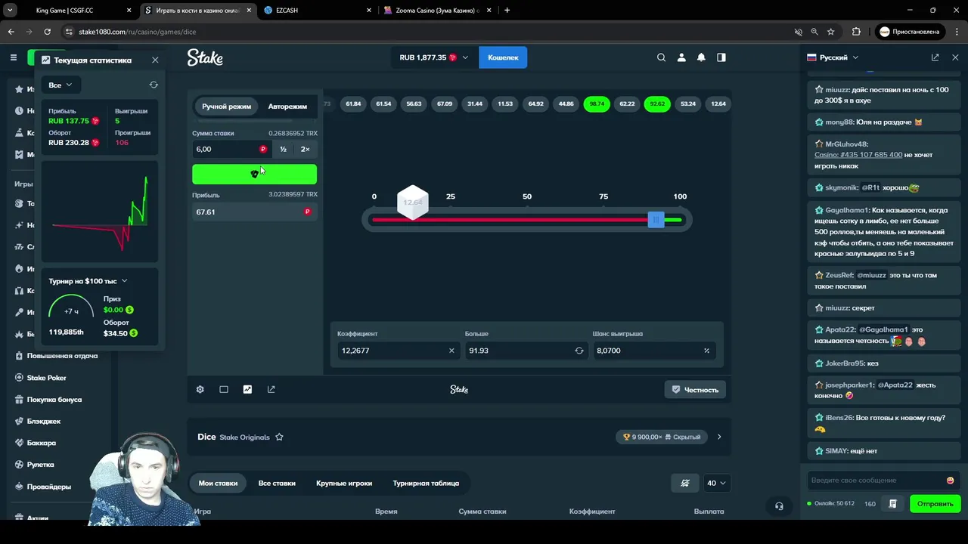Expand the Турнир на $100 тыс section

tap(88, 281)
